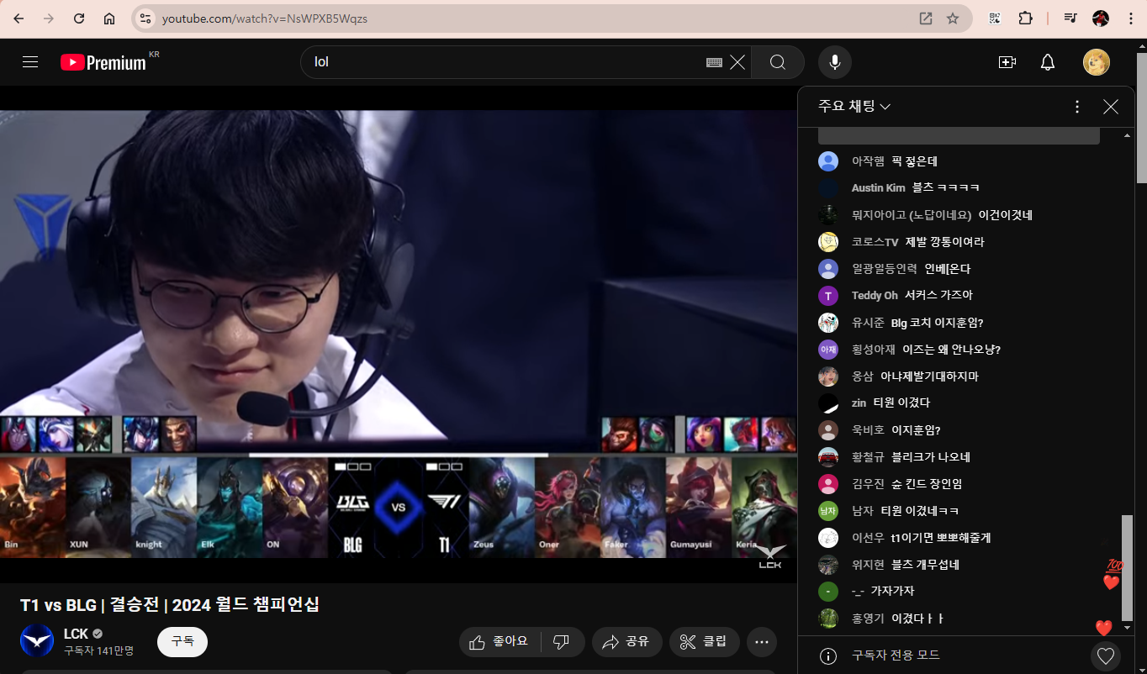Select 황철규's message 블리크가 나오네
Screen dimensions: 1147x674
tap(931, 456)
